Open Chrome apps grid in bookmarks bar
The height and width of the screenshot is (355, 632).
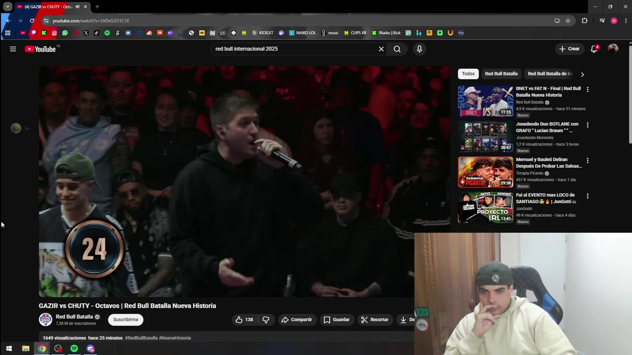[7, 33]
